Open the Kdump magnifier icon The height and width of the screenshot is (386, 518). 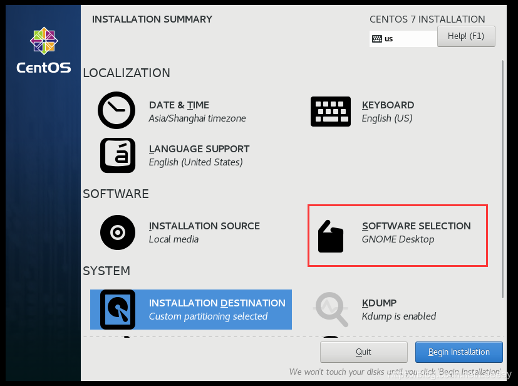(331, 310)
